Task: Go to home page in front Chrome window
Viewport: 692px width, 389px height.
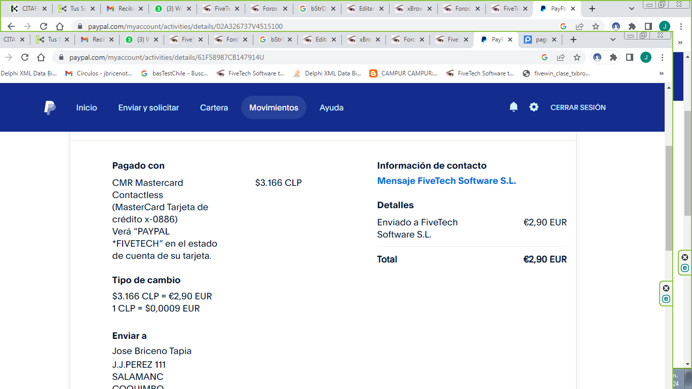Action: pos(41,57)
